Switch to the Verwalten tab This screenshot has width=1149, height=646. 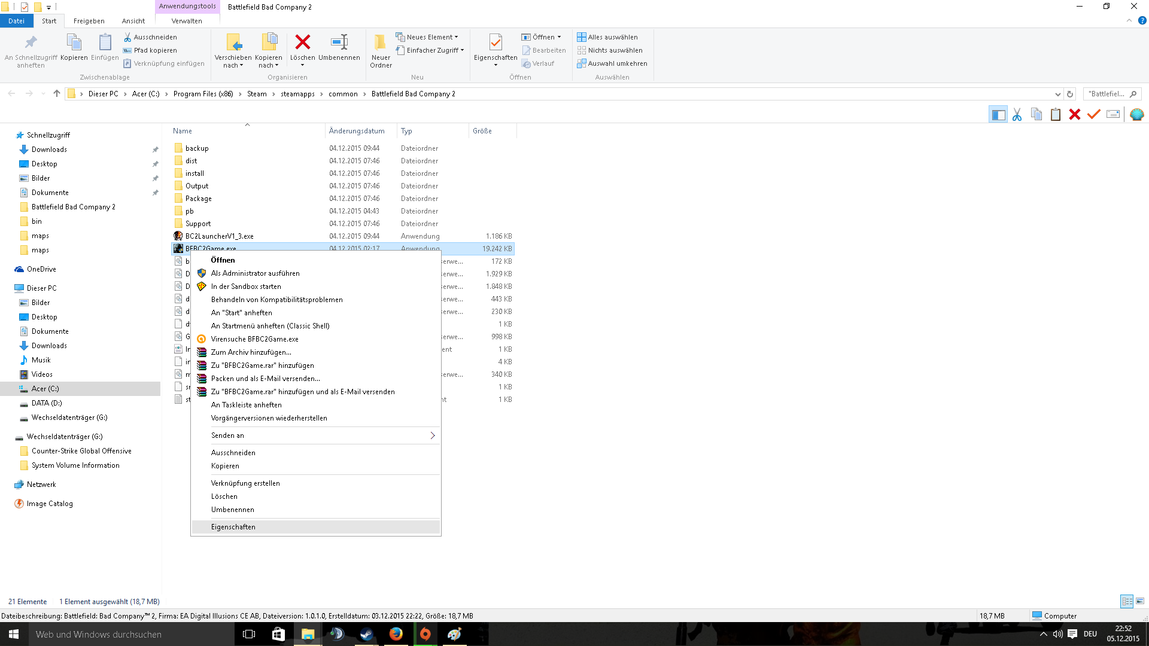[187, 21]
